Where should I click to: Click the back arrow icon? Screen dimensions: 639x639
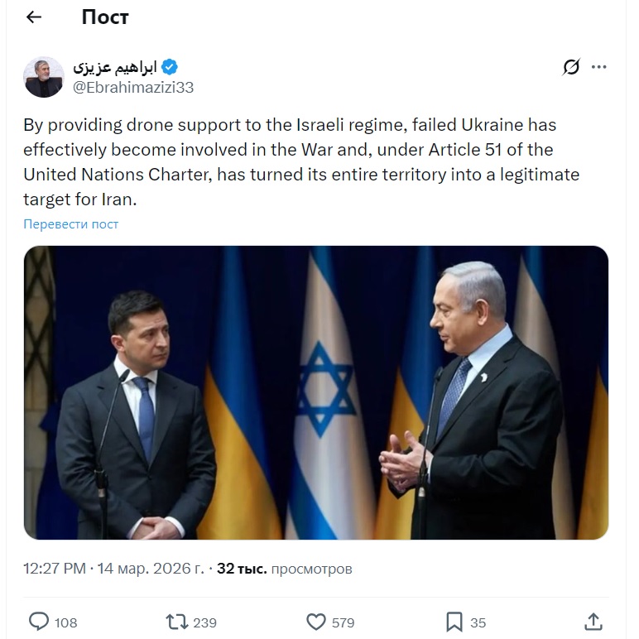point(34,17)
